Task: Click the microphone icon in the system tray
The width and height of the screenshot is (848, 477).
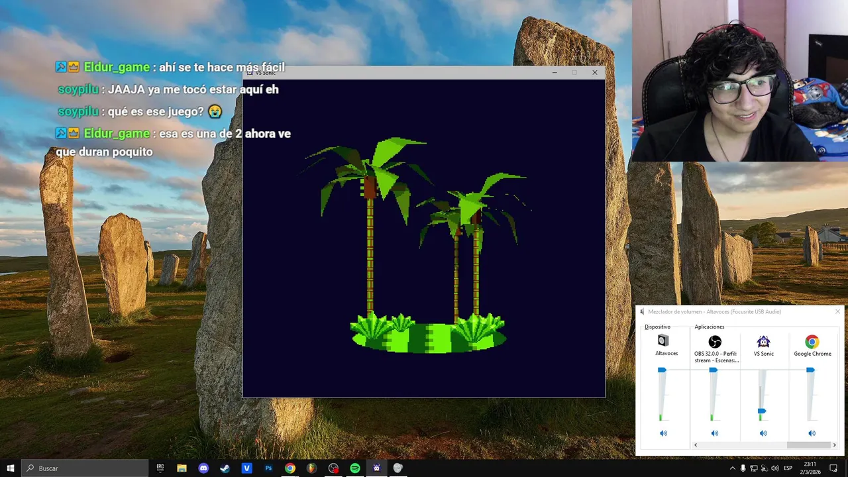Action: (743, 468)
